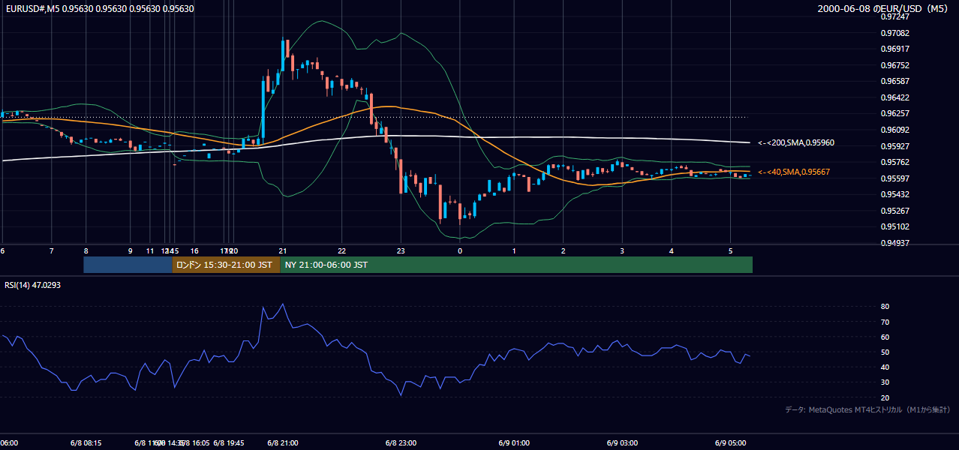959x450 pixels.
Task: Click the ロンドン 15:30-21:00 JST session bar
Action: click(226, 265)
